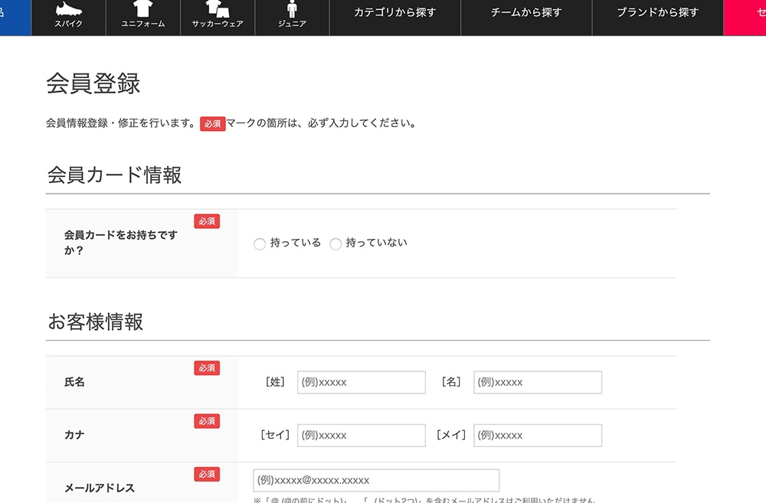Click the 必須 badge next to 氏名
The image size is (766, 503).
[207, 368]
